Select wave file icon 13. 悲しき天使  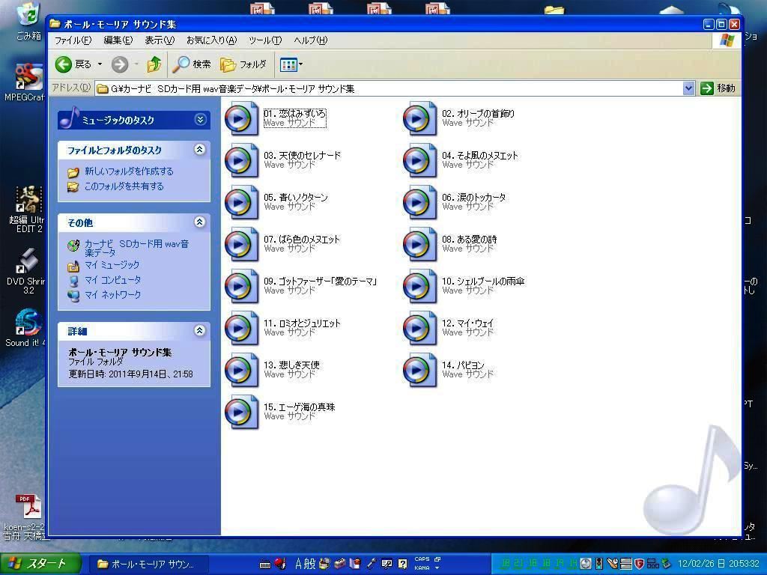(x=241, y=371)
